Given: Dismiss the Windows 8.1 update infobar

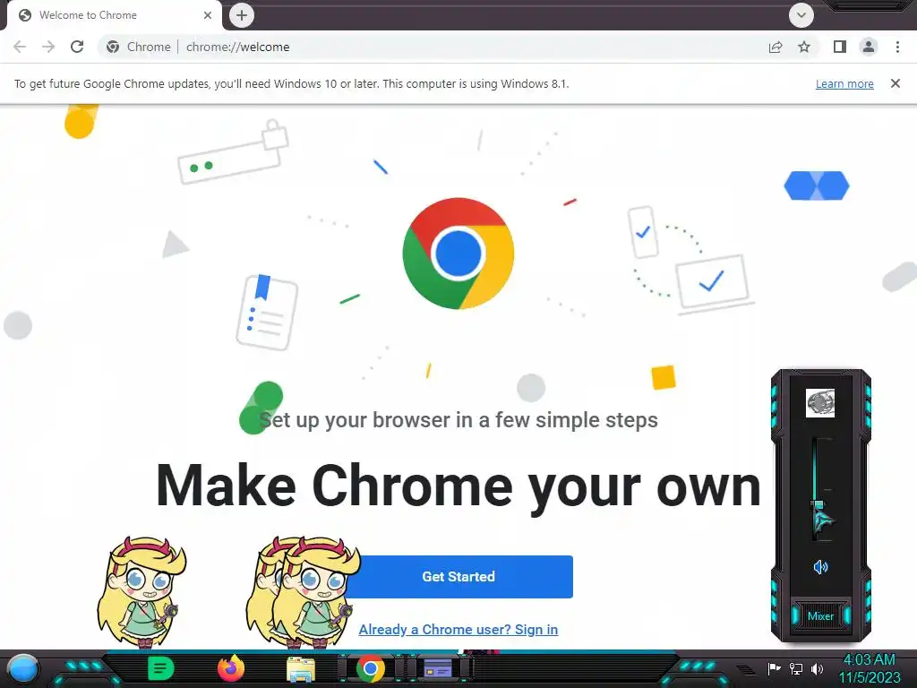Looking at the screenshot, I should pyautogui.click(x=896, y=83).
